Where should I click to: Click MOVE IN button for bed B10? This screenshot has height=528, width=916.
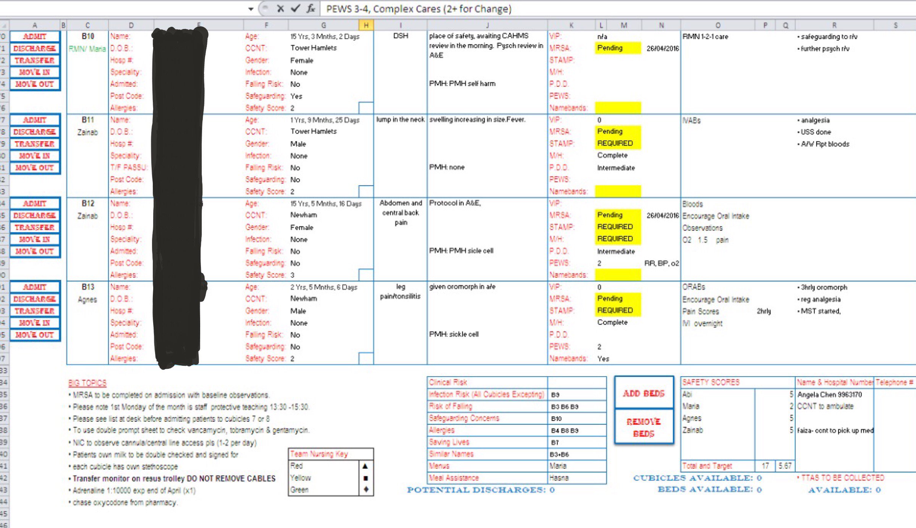point(35,72)
